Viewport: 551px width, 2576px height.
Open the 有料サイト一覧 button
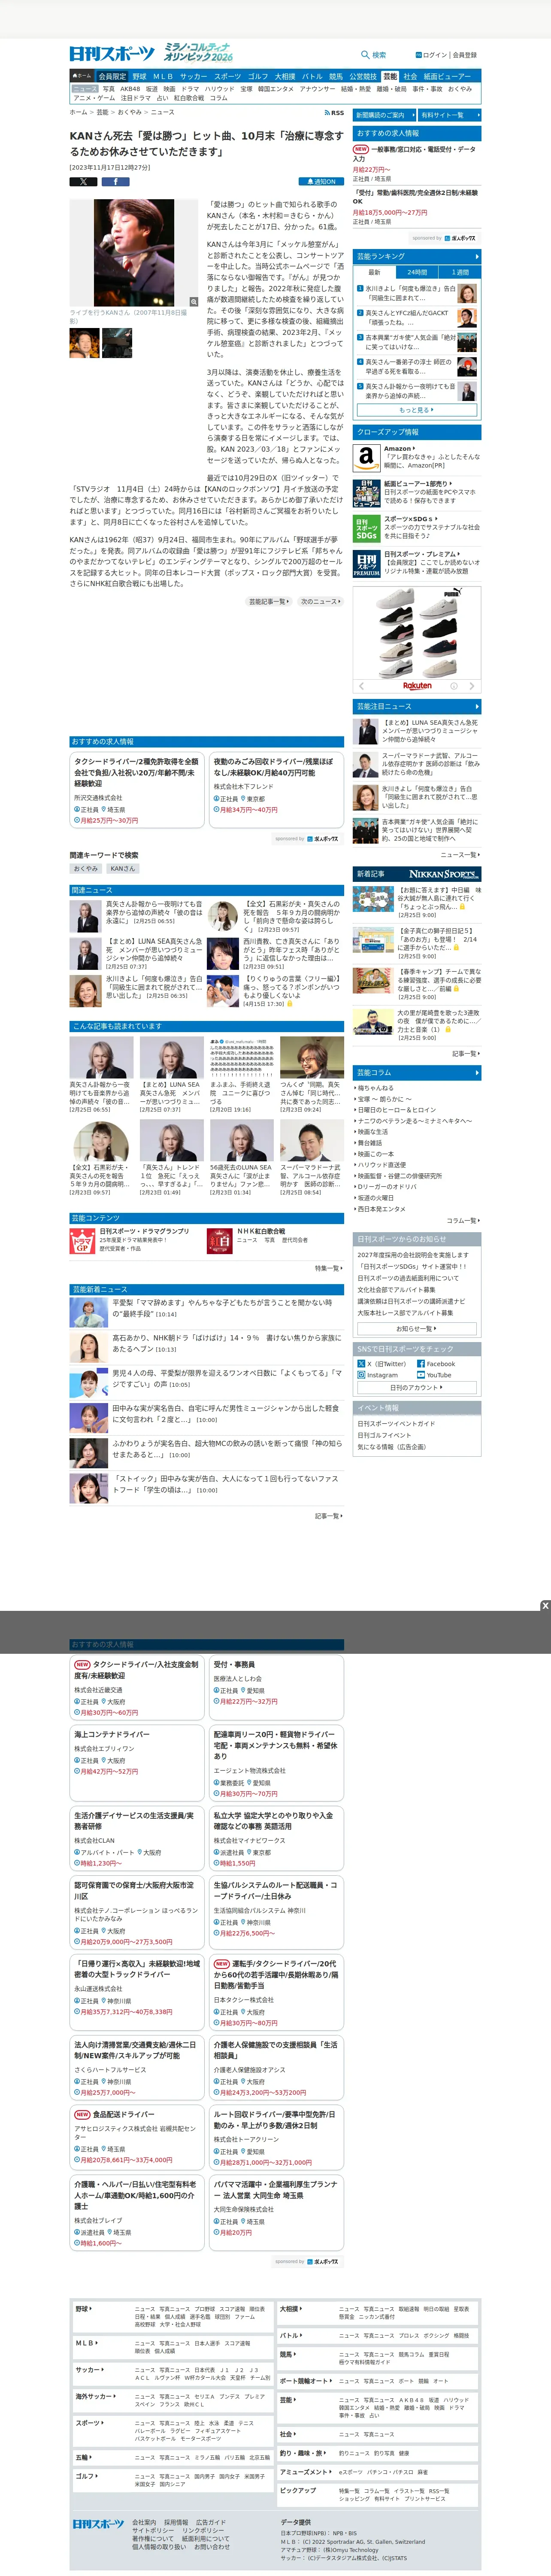(x=449, y=115)
